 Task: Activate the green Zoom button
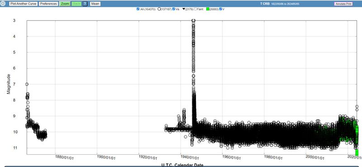65,4
